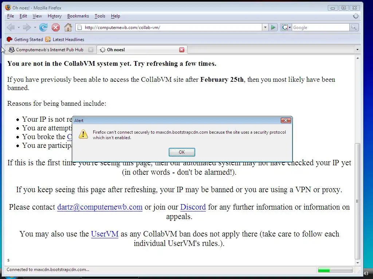The width and height of the screenshot is (373, 279).
Task: Click the page scrollbar up arrow
Action: click(358, 58)
